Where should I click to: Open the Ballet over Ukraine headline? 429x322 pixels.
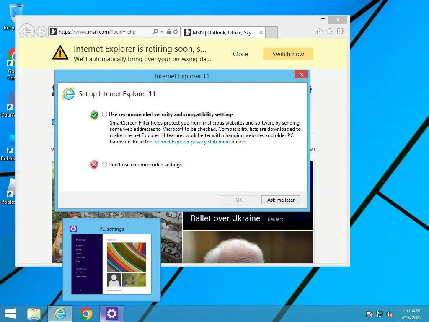click(x=225, y=218)
